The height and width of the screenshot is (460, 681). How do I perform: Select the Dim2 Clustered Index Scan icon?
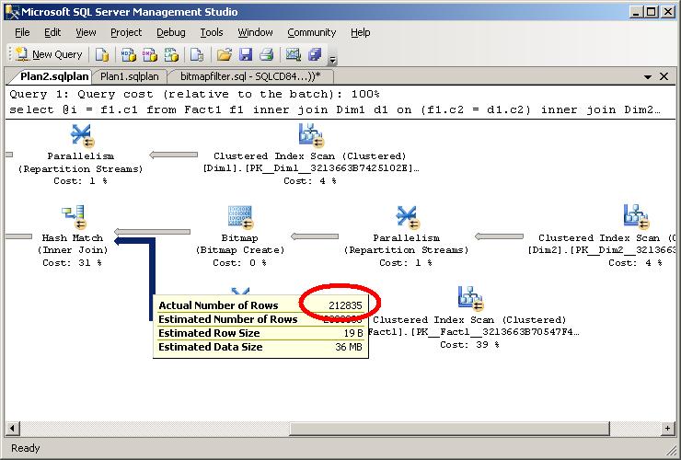[636, 217]
